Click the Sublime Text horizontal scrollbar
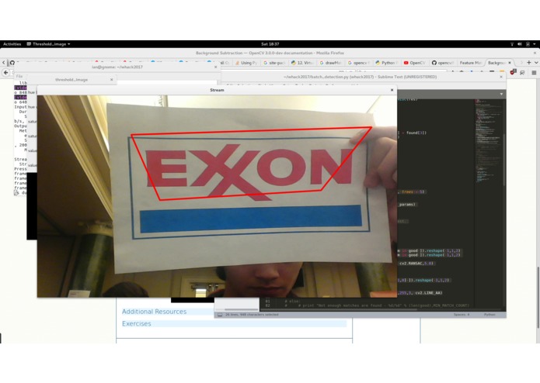This screenshot has width=540, height=383. point(340,309)
